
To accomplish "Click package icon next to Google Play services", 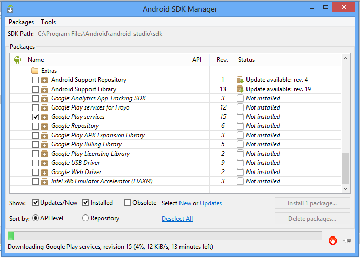I will (44, 117).
